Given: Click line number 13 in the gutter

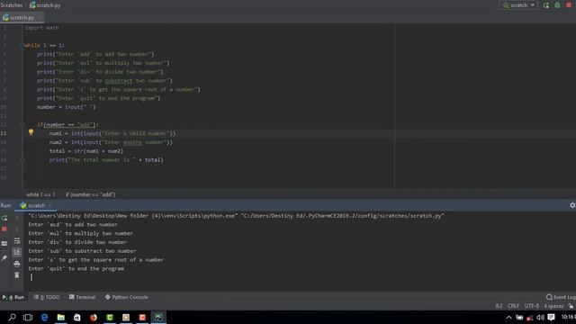Looking at the screenshot, I should tap(4, 133).
